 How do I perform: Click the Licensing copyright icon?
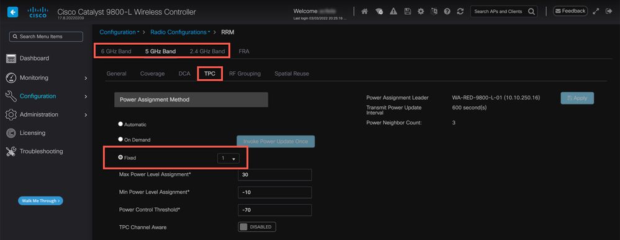pyautogui.click(x=11, y=133)
